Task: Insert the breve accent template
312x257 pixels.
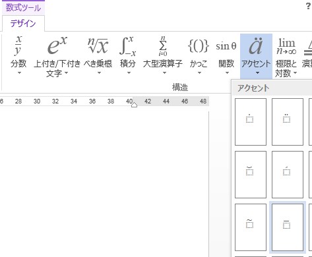Action: click(x=251, y=175)
